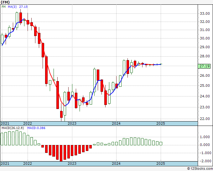Select 2023 on the MACD panel timeline

[72, 163]
